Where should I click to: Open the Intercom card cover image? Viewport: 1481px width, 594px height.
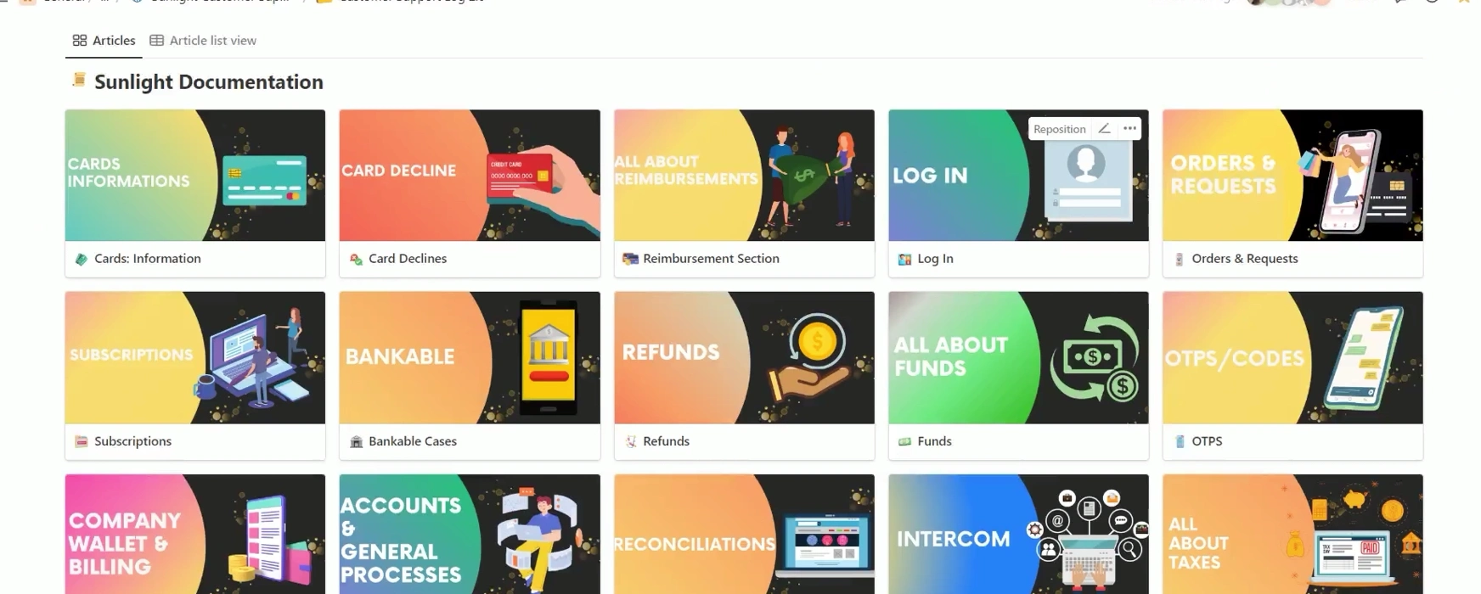tap(1018, 535)
